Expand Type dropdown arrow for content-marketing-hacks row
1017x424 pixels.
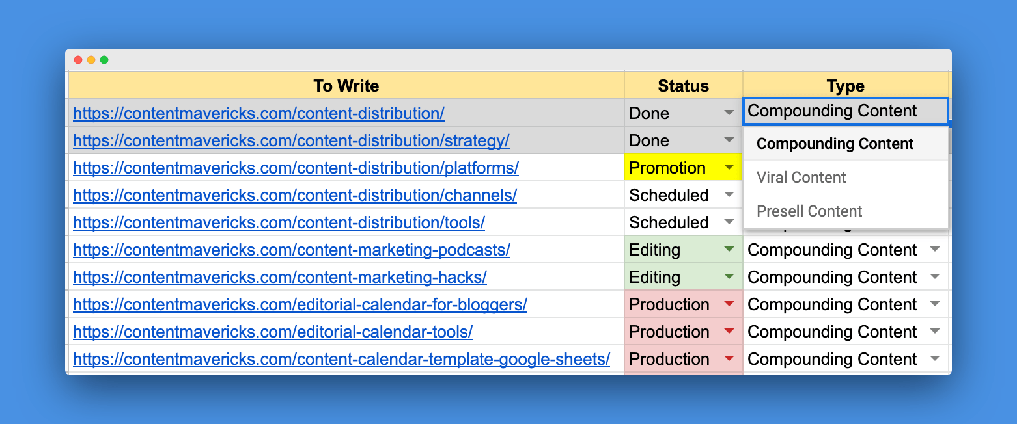point(935,277)
